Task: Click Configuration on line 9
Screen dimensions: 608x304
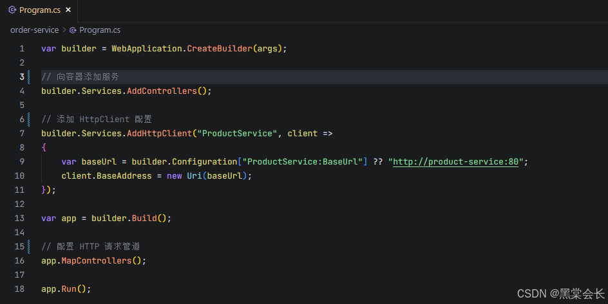Action: click(x=204, y=162)
